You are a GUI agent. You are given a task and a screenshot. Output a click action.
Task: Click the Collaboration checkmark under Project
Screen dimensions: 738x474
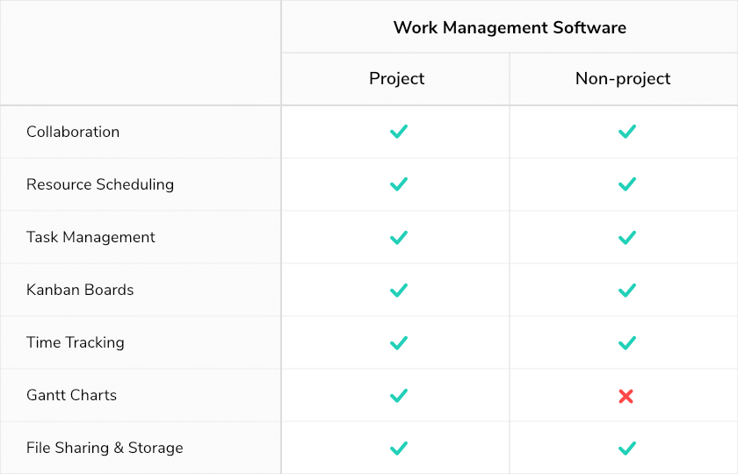tap(399, 132)
